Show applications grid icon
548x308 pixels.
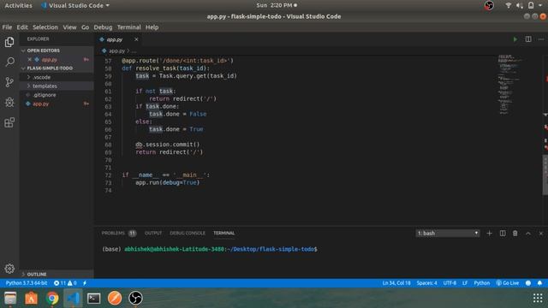point(538,299)
